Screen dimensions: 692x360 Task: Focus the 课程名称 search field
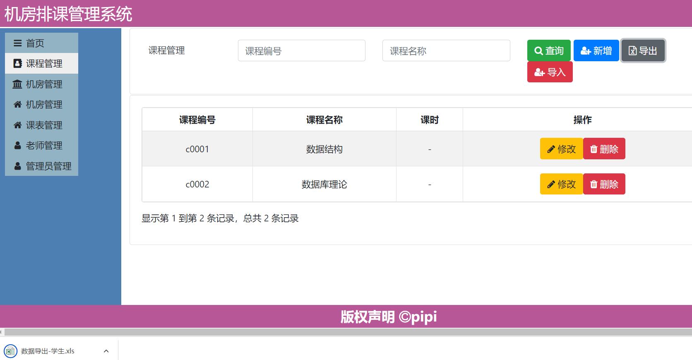(x=446, y=50)
